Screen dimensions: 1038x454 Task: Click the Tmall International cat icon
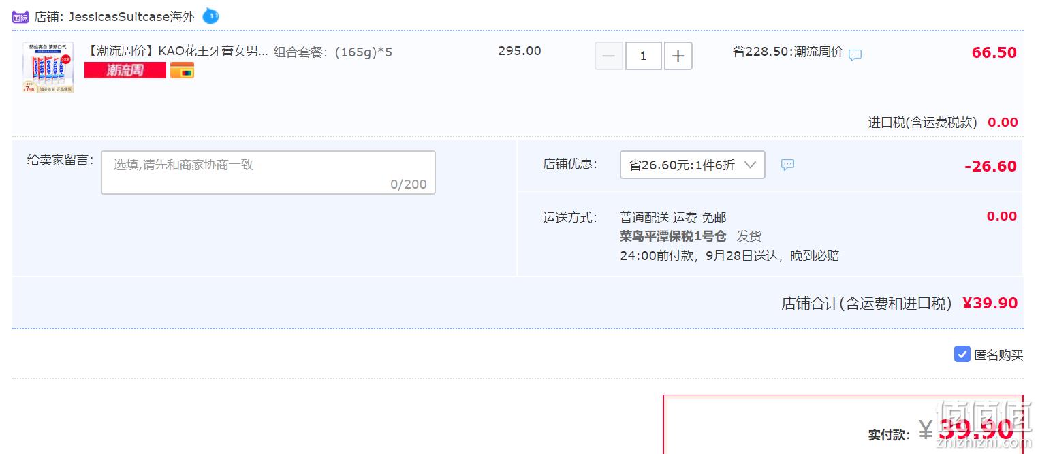(x=20, y=17)
